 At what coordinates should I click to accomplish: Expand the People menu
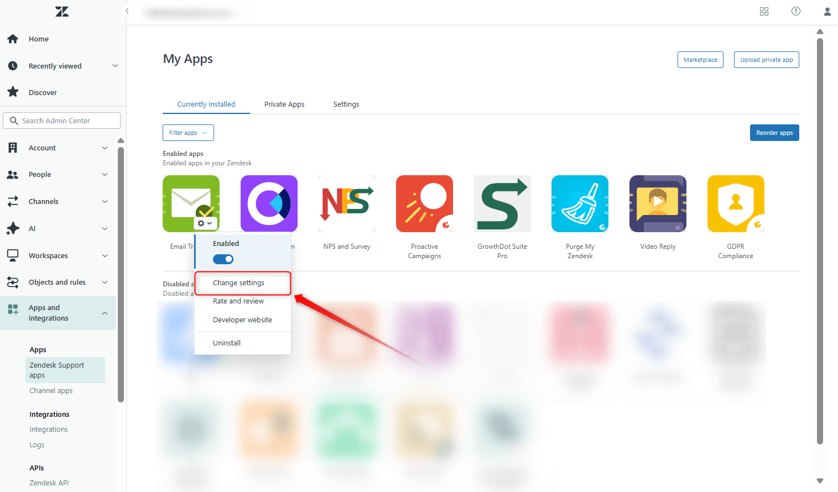point(105,175)
